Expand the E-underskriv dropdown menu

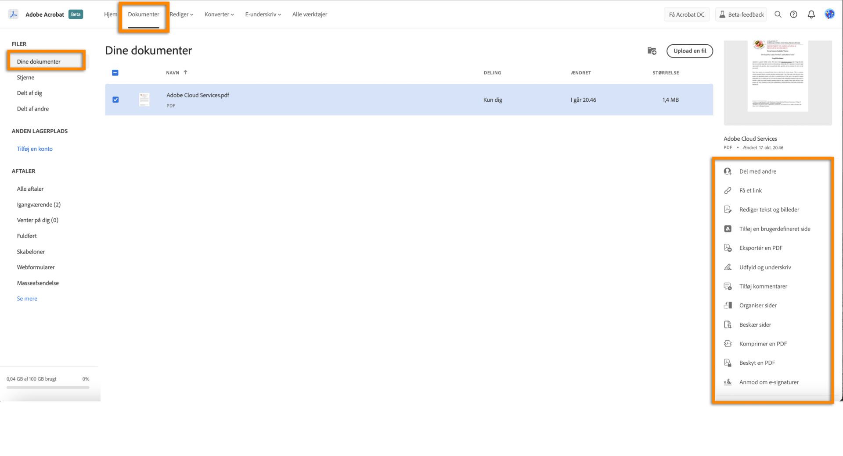click(263, 14)
